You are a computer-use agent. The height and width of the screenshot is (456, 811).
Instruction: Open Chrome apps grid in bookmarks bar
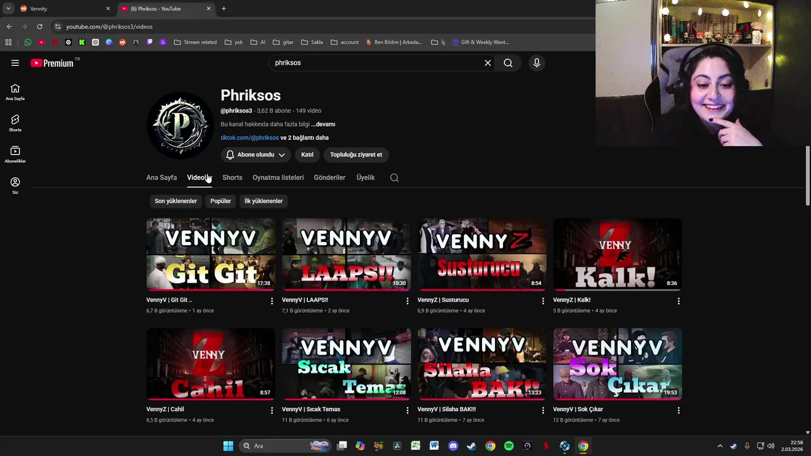click(8, 42)
